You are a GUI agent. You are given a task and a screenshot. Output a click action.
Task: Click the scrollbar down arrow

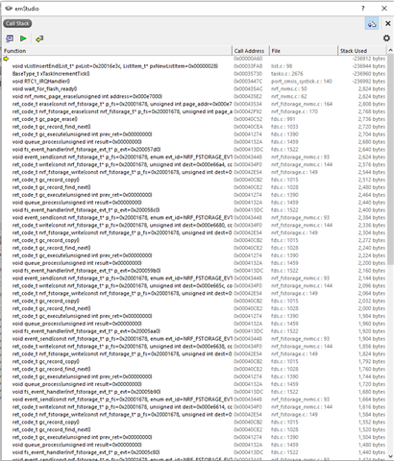click(x=390, y=456)
